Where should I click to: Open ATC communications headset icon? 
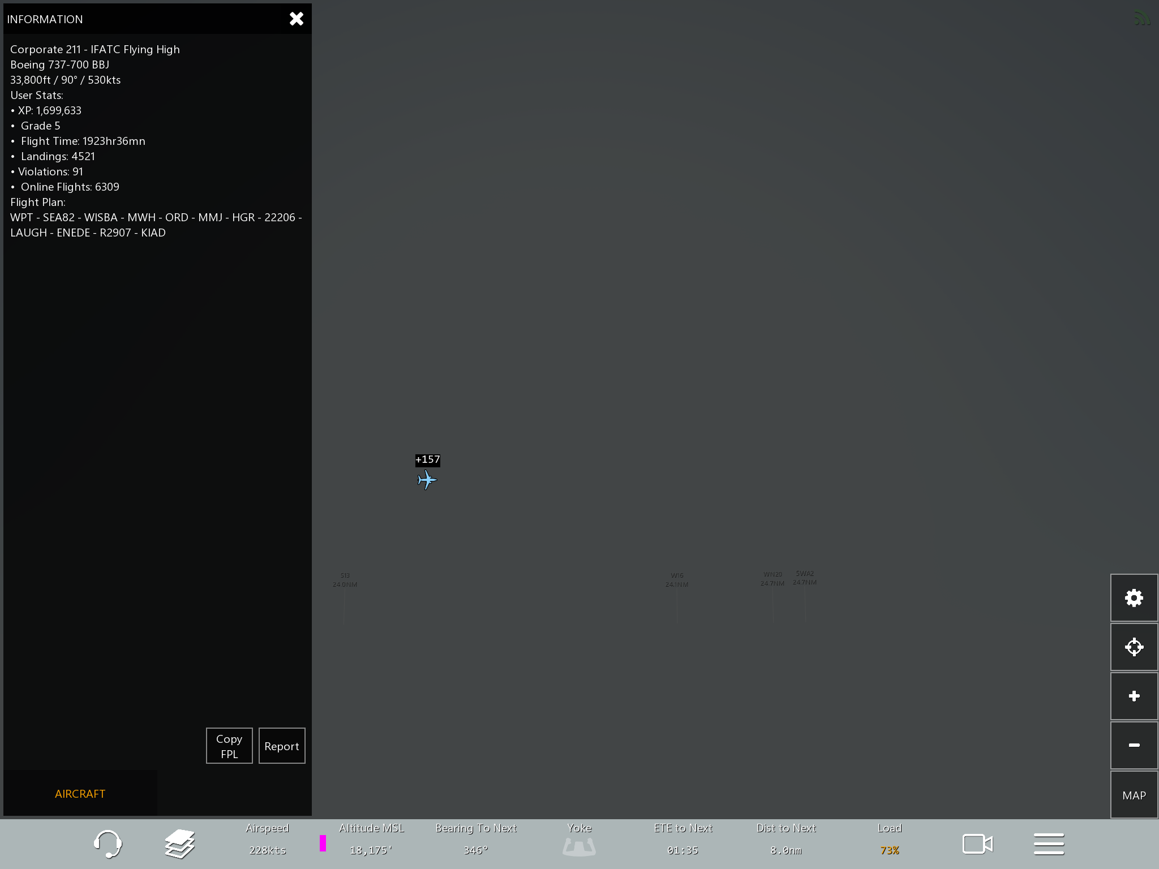pyautogui.click(x=107, y=844)
